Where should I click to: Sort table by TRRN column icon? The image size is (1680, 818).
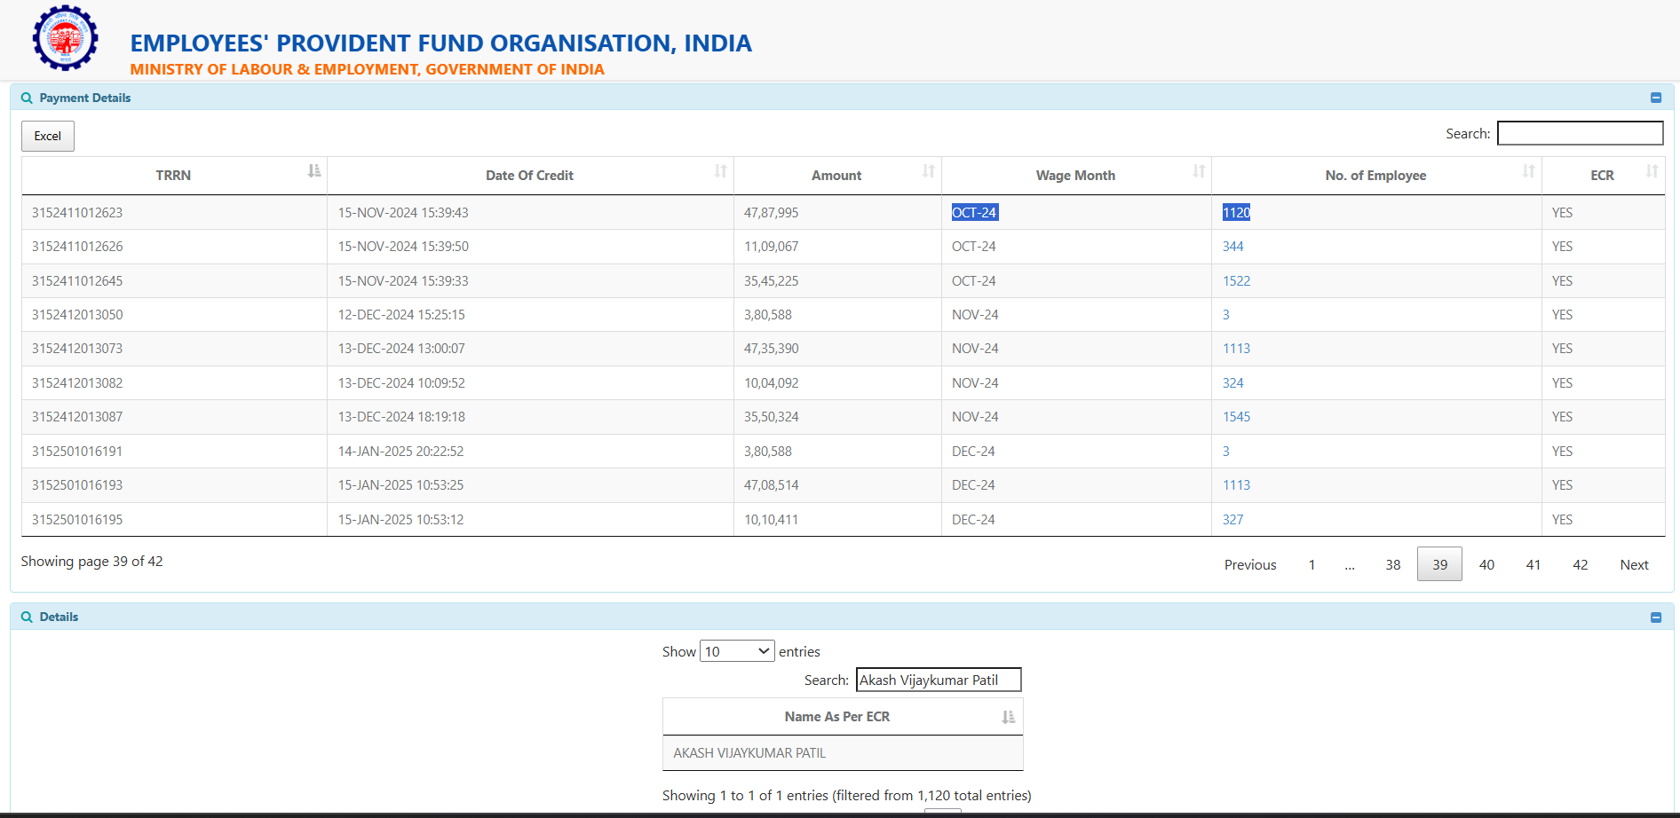tap(313, 171)
